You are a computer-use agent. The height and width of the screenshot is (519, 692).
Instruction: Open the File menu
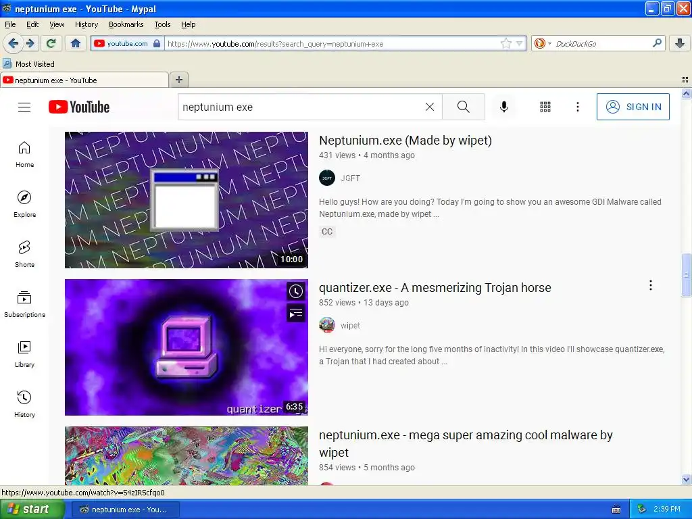(x=10, y=24)
